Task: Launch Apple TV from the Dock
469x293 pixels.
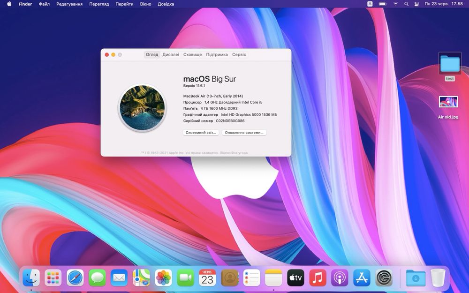Action: click(x=295, y=278)
